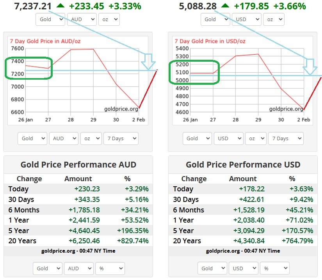Click green up arrow beside 7,237.21 price

point(60,5)
